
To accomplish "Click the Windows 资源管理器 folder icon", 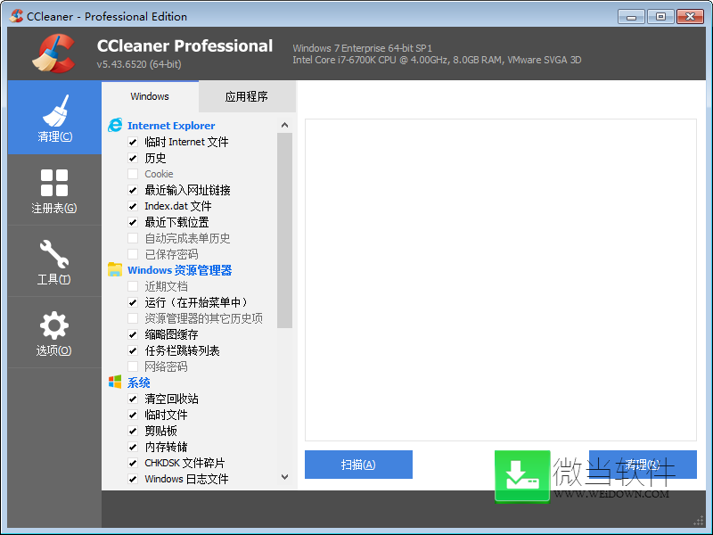I will pyautogui.click(x=115, y=270).
